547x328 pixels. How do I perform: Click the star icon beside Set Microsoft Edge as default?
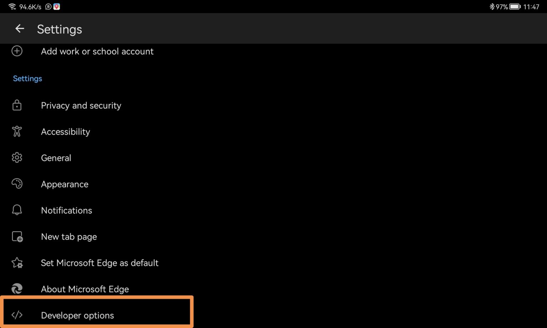(x=17, y=263)
